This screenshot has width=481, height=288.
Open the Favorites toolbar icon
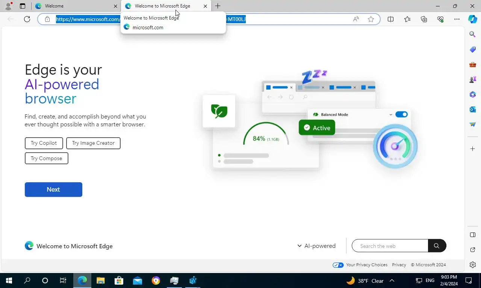pos(407,19)
